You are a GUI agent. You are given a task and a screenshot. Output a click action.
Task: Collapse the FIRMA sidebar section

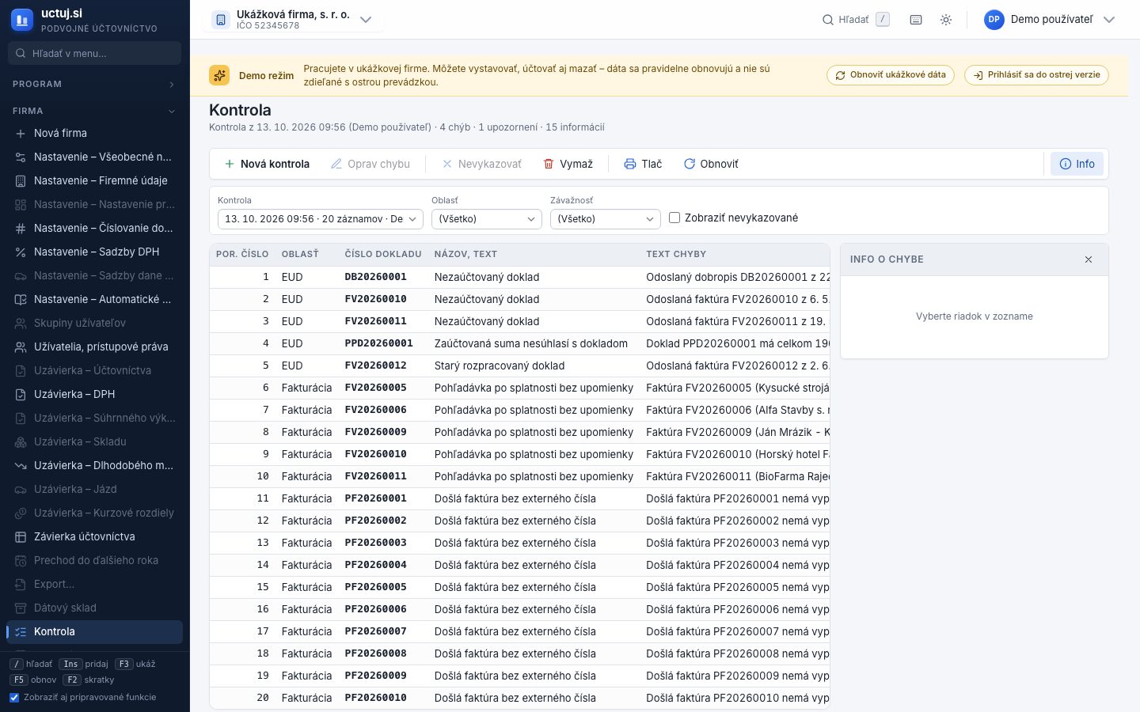[x=94, y=111]
